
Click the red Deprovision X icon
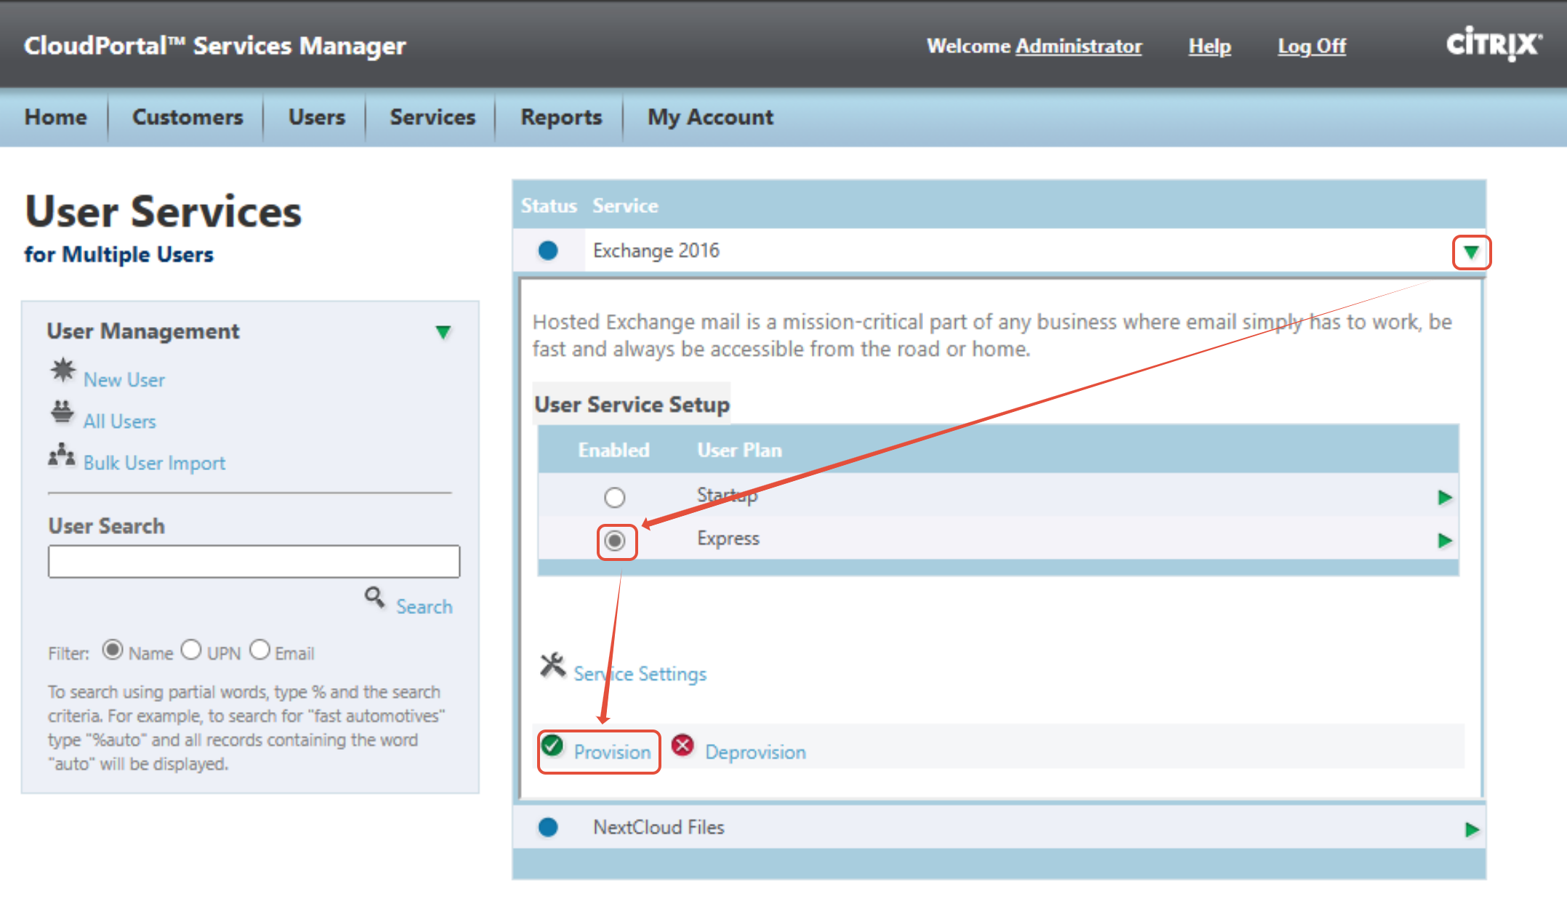click(682, 745)
